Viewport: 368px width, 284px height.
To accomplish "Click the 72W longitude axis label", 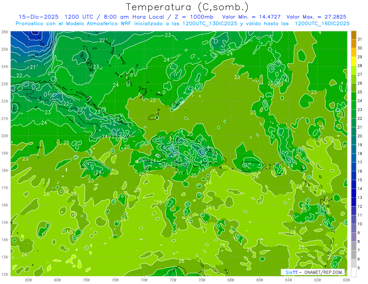I will tap(173, 280).
